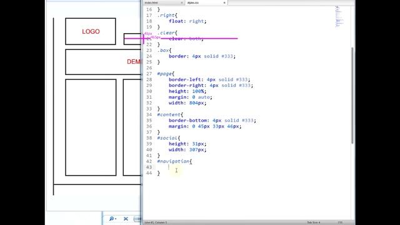
Task: Click the CSS syntax label in status bar
Action: (x=340, y=222)
